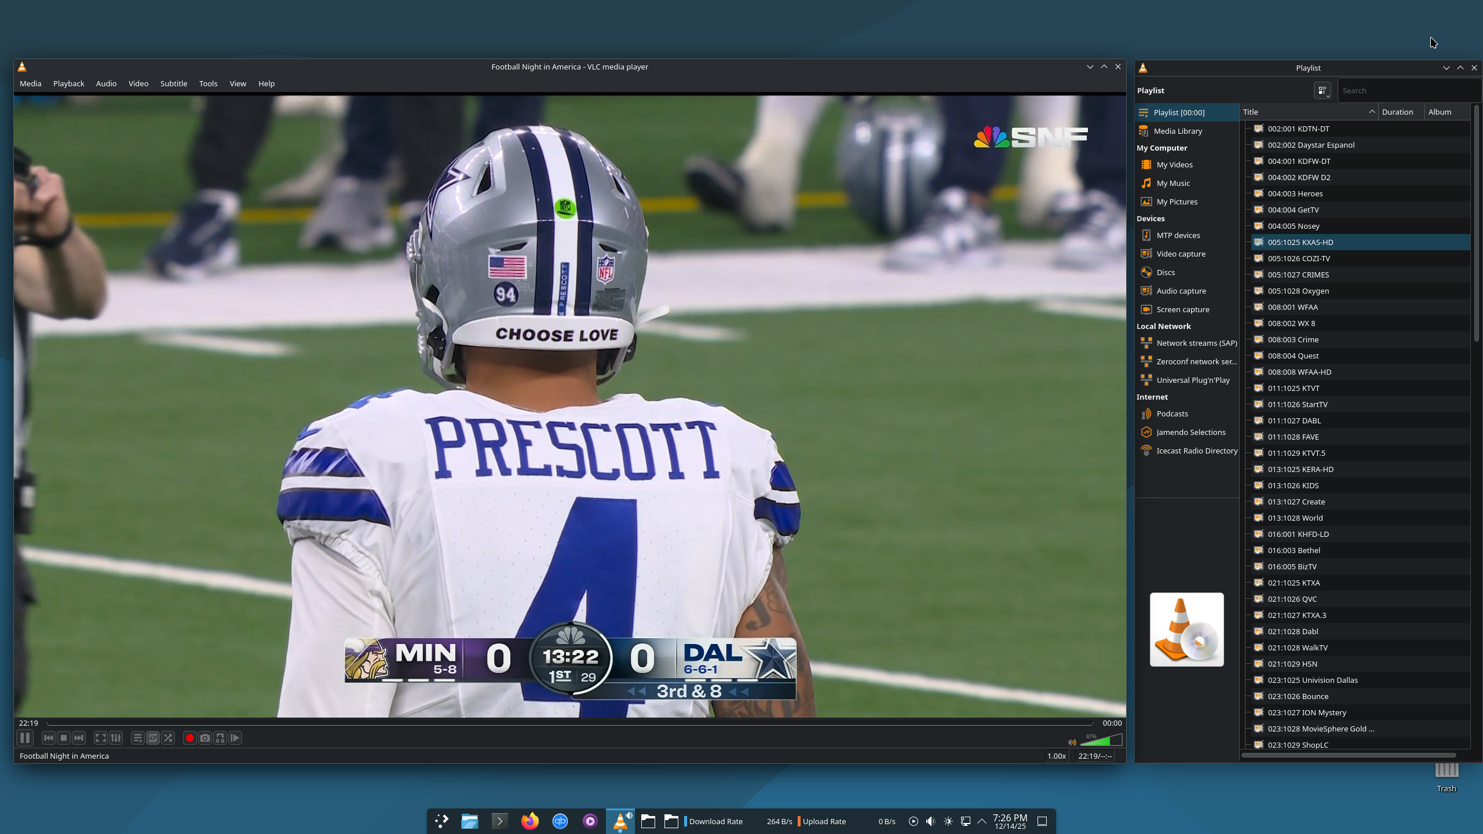Image resolution: width=1483 pixels, height=834 pixels.
Task: Open the playlist view mode dropdown
Action: 1323,90
